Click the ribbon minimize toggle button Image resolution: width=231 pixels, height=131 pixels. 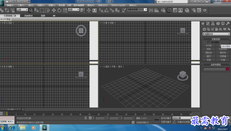[x=54, y=16]
